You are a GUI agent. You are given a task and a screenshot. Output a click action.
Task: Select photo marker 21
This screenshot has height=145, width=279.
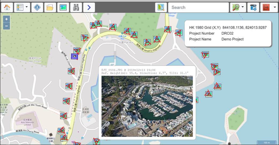(x=147, y=42)
